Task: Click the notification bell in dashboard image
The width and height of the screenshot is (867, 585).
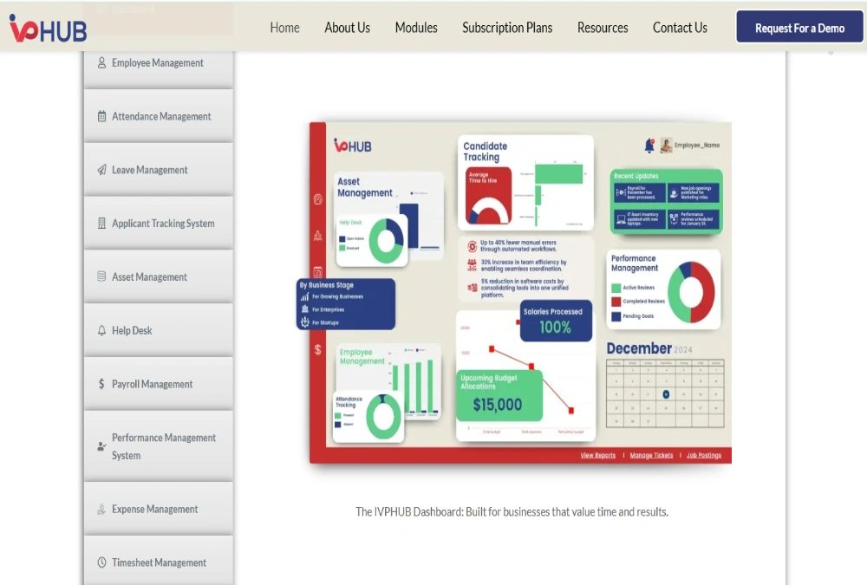Action: [x=649, y=146]
